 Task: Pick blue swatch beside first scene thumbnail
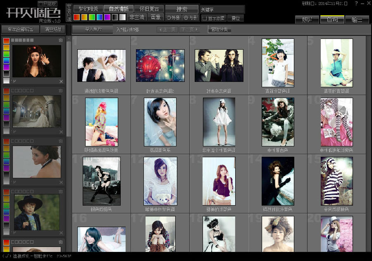(x=6, y=61)
